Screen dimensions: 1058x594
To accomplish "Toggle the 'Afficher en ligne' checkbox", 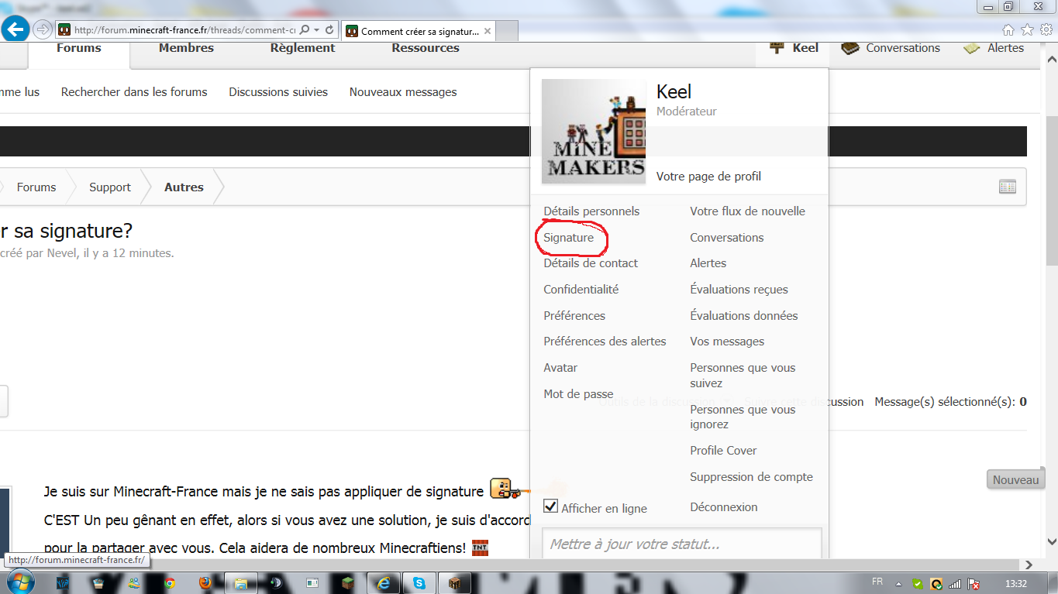I will (550, 506).
